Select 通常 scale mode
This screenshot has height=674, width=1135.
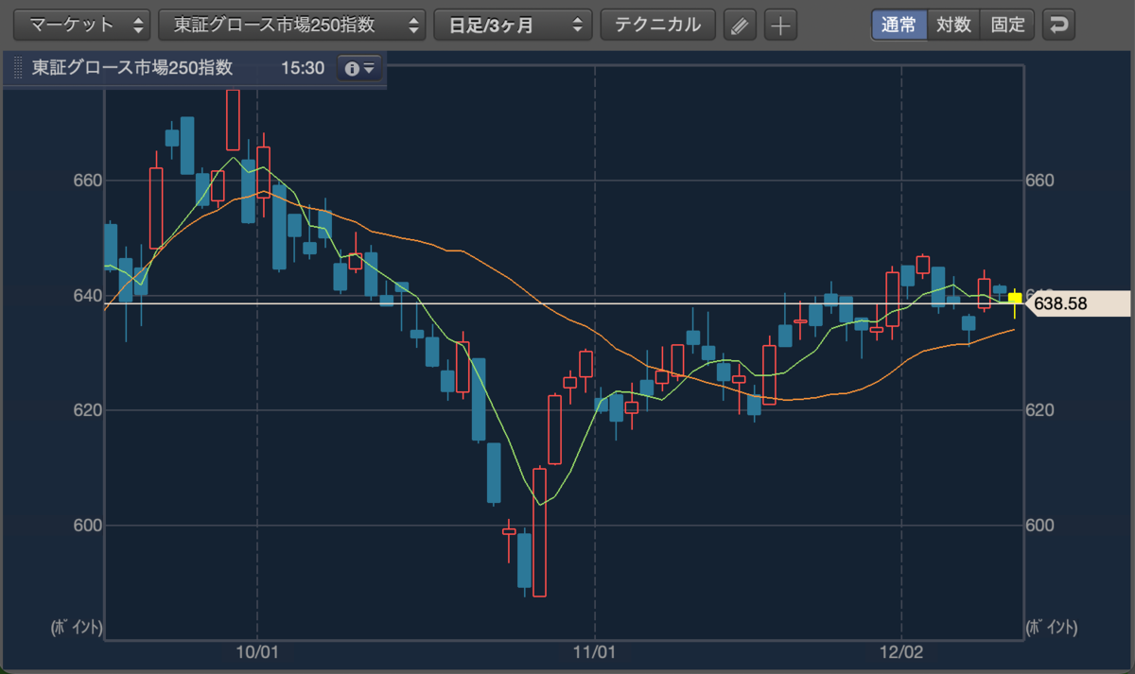899,25
